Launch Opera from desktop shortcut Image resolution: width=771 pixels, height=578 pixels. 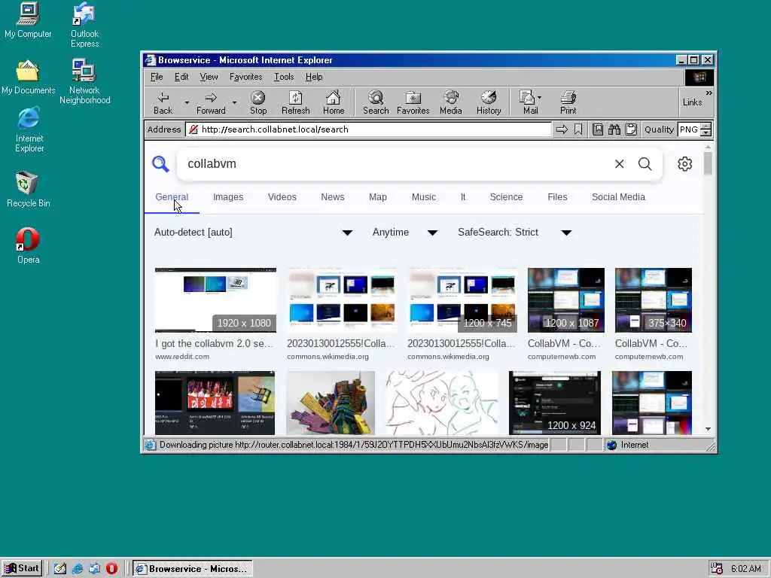(28, 246)
